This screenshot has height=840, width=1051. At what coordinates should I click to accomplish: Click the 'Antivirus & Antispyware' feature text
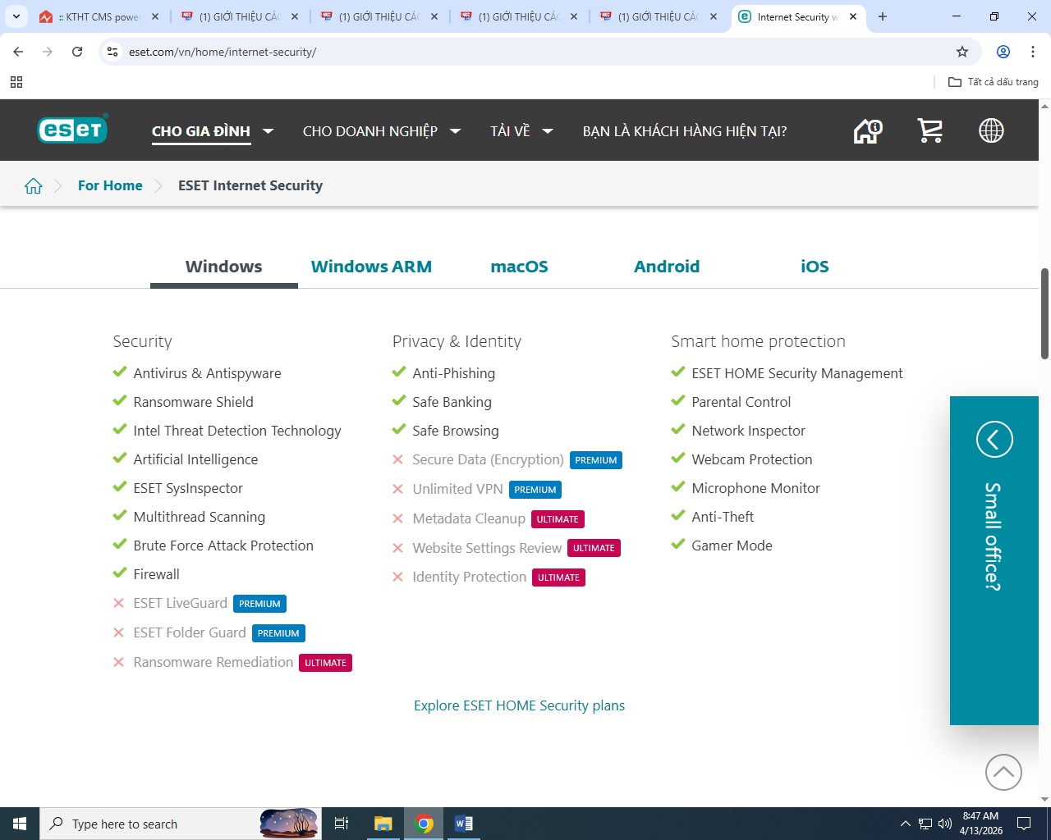coord(207,373)
